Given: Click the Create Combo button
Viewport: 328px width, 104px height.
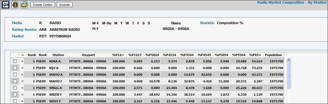Looking at the screenshot, I should [43, 5].
